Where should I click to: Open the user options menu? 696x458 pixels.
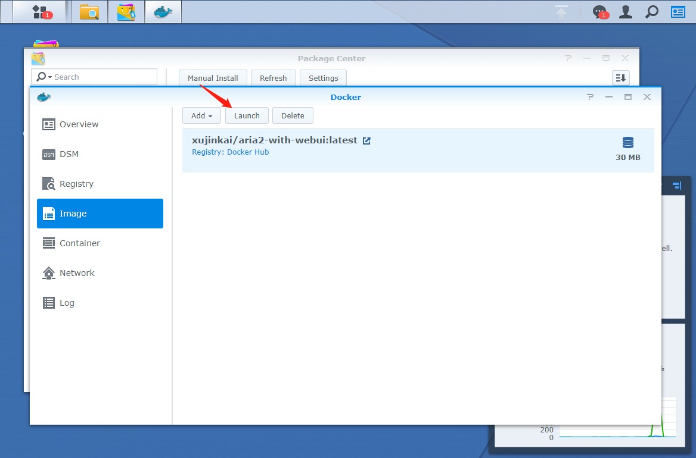[626, 12]
